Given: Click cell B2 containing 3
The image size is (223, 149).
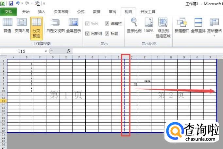Looking at the screenshot, I should tap(26, 64).
